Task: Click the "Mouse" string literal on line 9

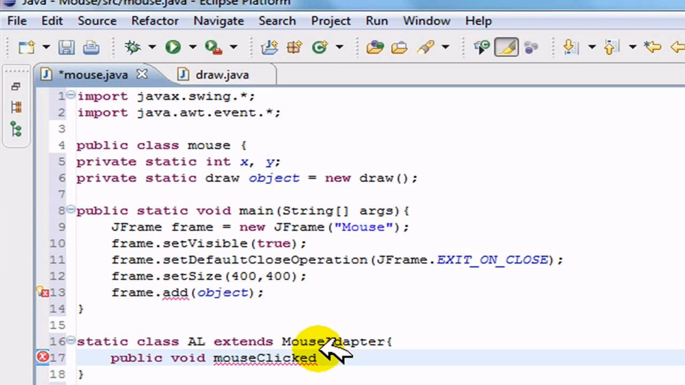Action: click(363, 227)
